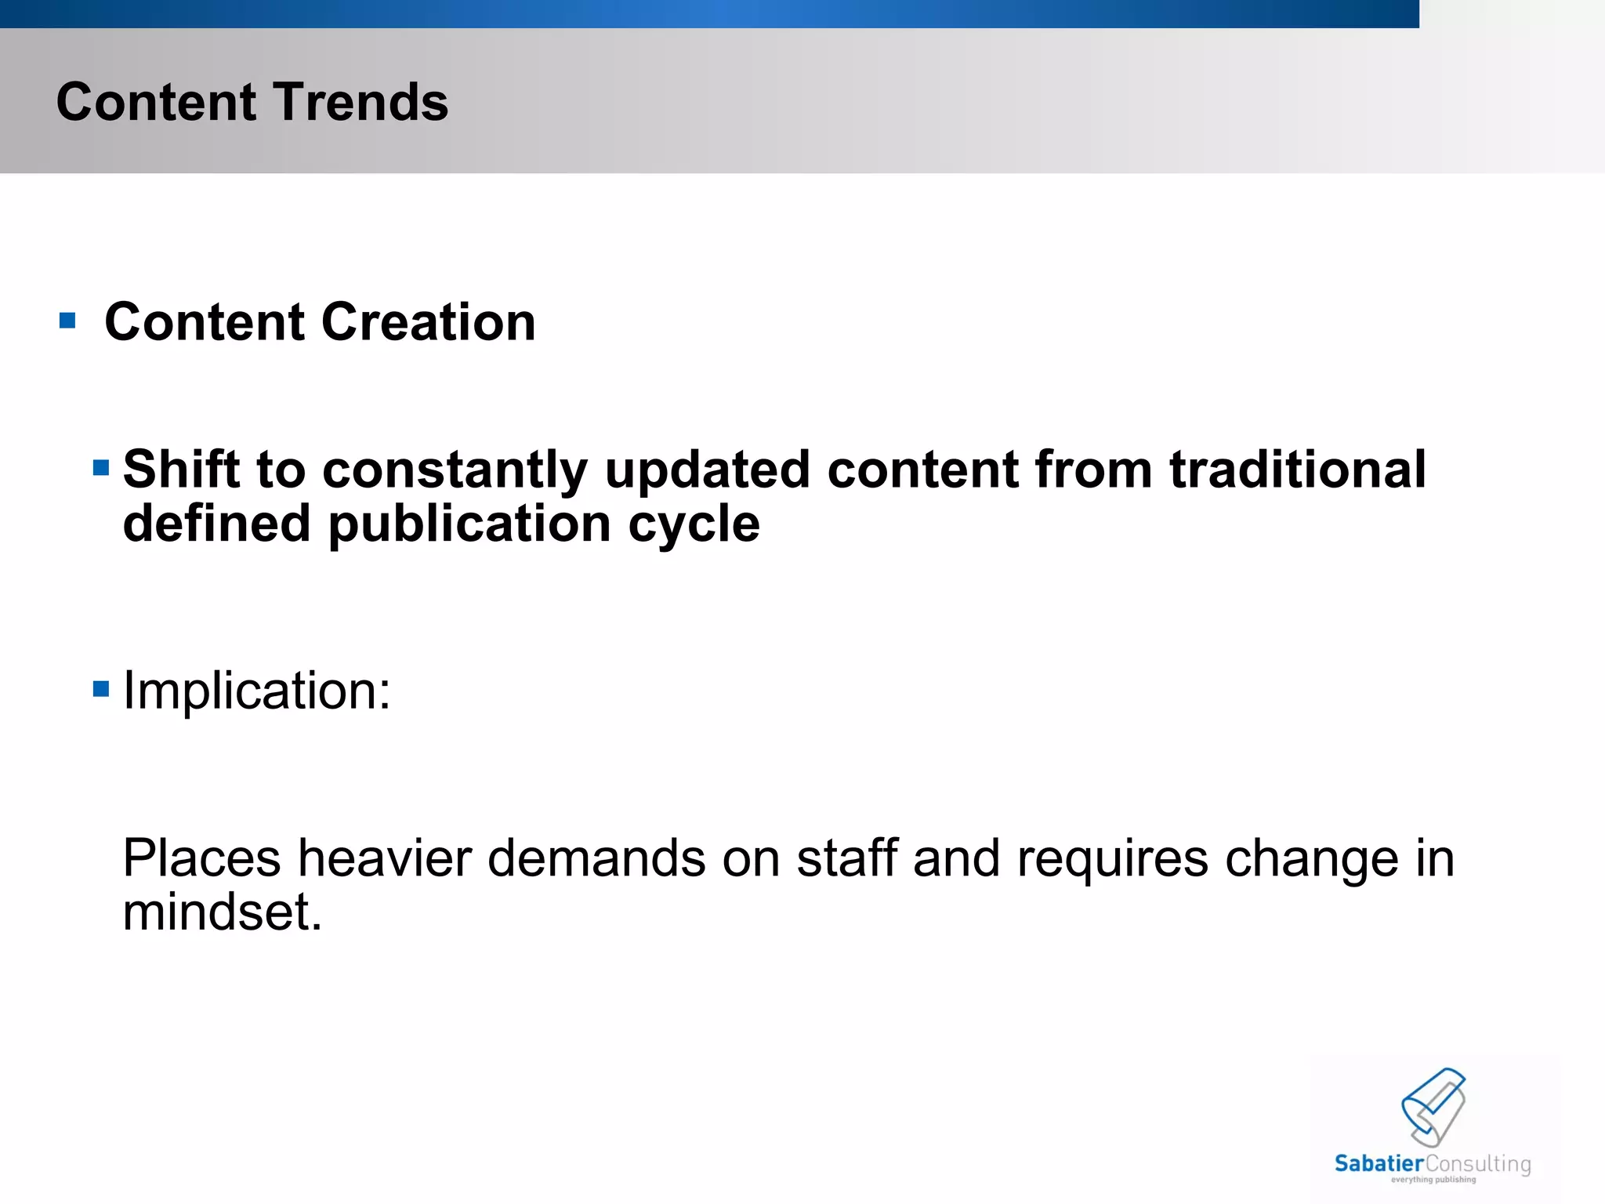Click the word 'mindset.'
This screenshot has width=1605, height=1204.
pos(223,912)
